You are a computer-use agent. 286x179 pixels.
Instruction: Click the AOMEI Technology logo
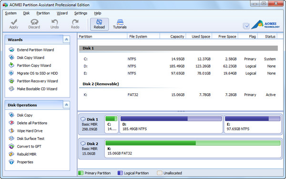click(x=266, y=24)
